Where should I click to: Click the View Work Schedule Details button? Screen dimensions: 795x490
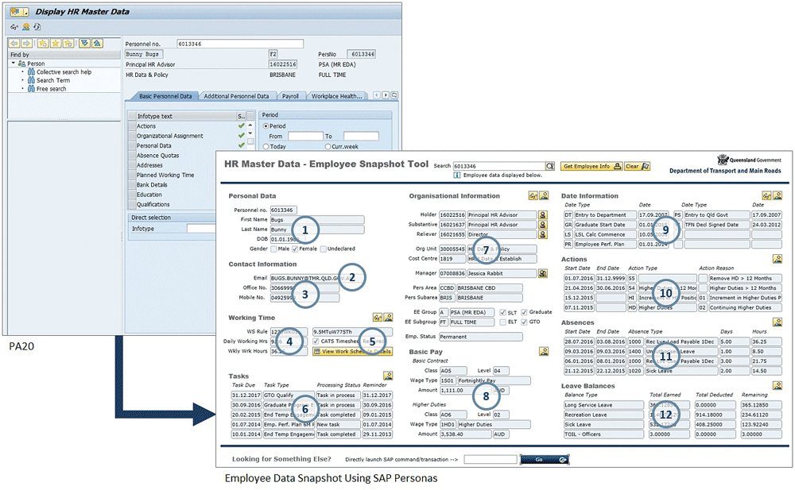[x=352, y=351]
